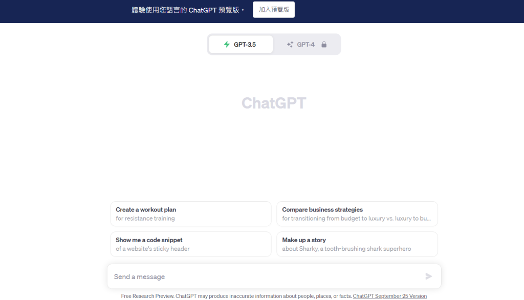Select the Show me a code snippet prompt

[x=191, y=244]
